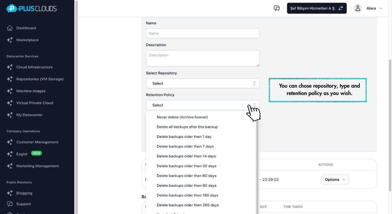Select the Never delete retention option

click(182, 117)
